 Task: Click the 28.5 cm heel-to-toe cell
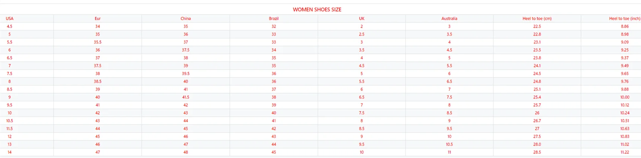tap(537, 152)
